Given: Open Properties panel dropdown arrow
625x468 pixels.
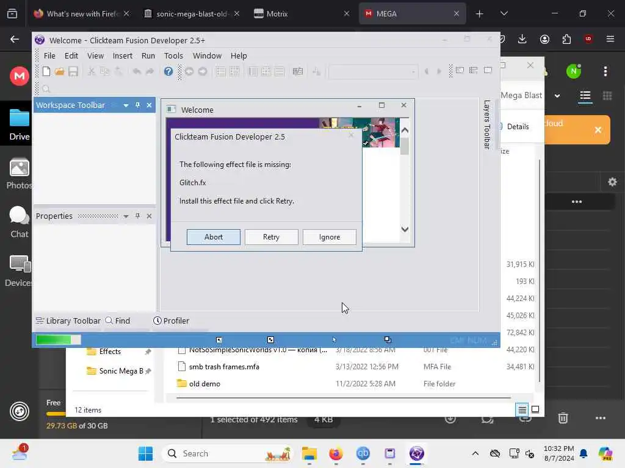Looking at the screenshot, I should pos(126,216).
